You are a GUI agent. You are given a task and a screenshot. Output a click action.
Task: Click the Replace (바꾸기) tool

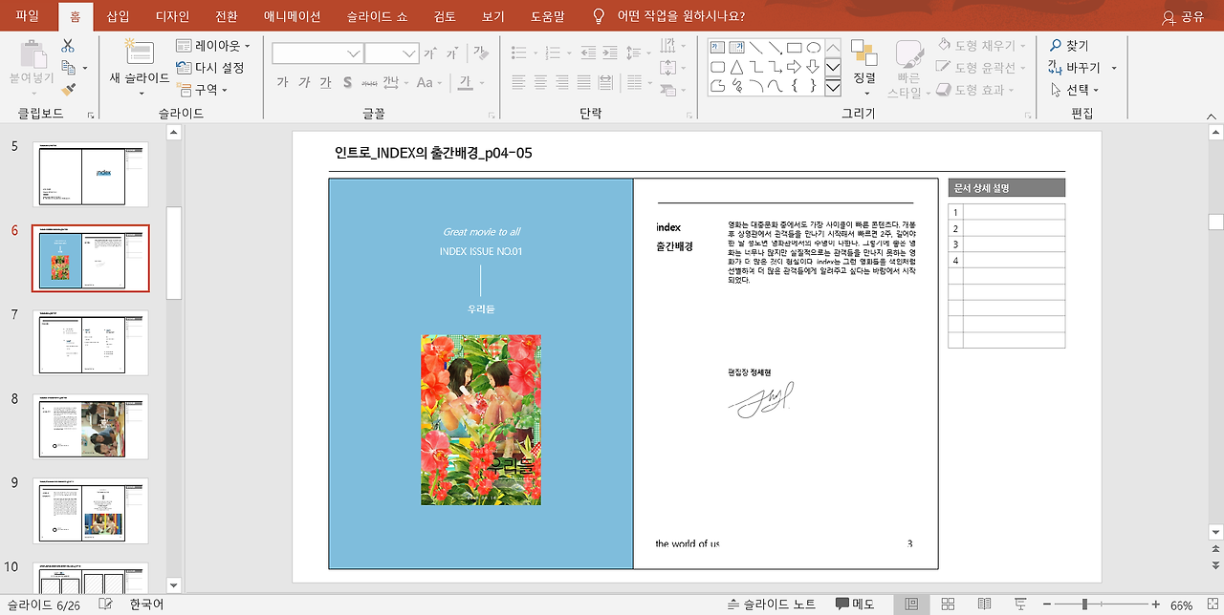[1079, 67]
